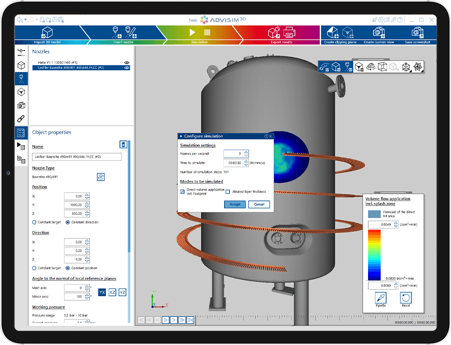Click the undo arrow in title bar
This screenshot has width=451, height=345.
[19, 19]
